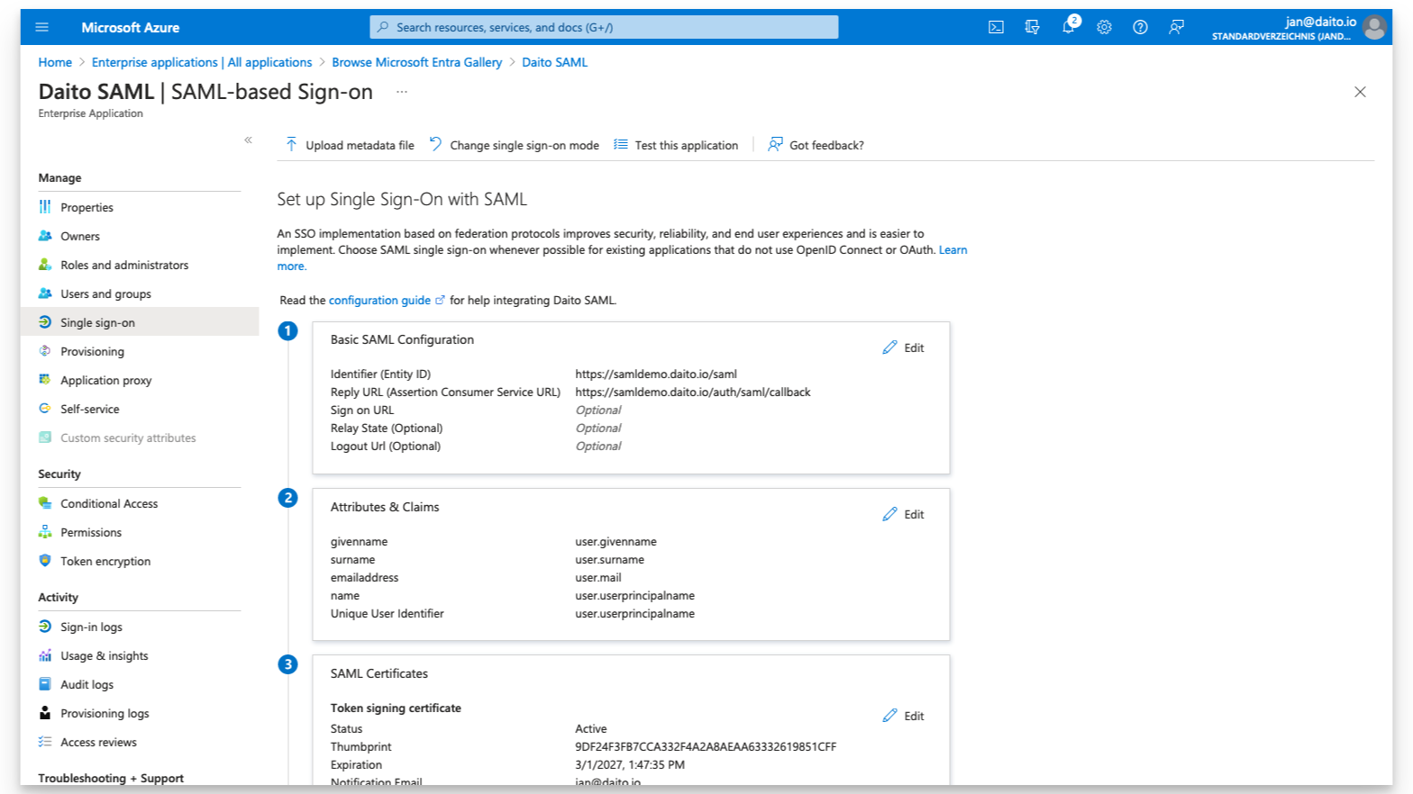1413x794 pixels.
Task: Open the Directories and subscriptions filter icon
Action: click(1032, 27)
